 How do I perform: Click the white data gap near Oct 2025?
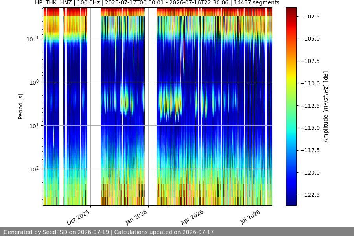[94, 107]
